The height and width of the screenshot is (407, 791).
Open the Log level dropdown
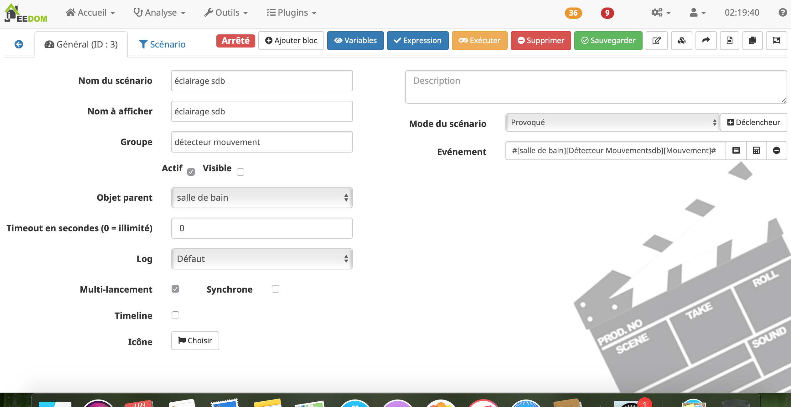click(262, 259)
